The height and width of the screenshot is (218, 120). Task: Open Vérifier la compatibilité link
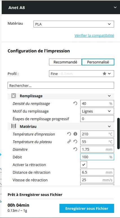click(x=94, y=35)
